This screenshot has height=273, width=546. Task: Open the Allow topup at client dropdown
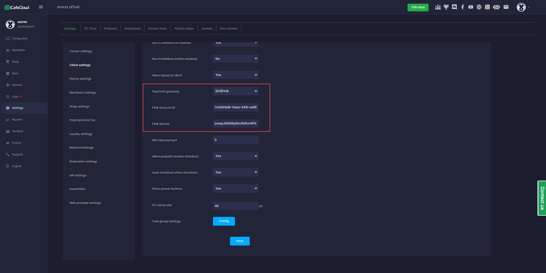235,75
